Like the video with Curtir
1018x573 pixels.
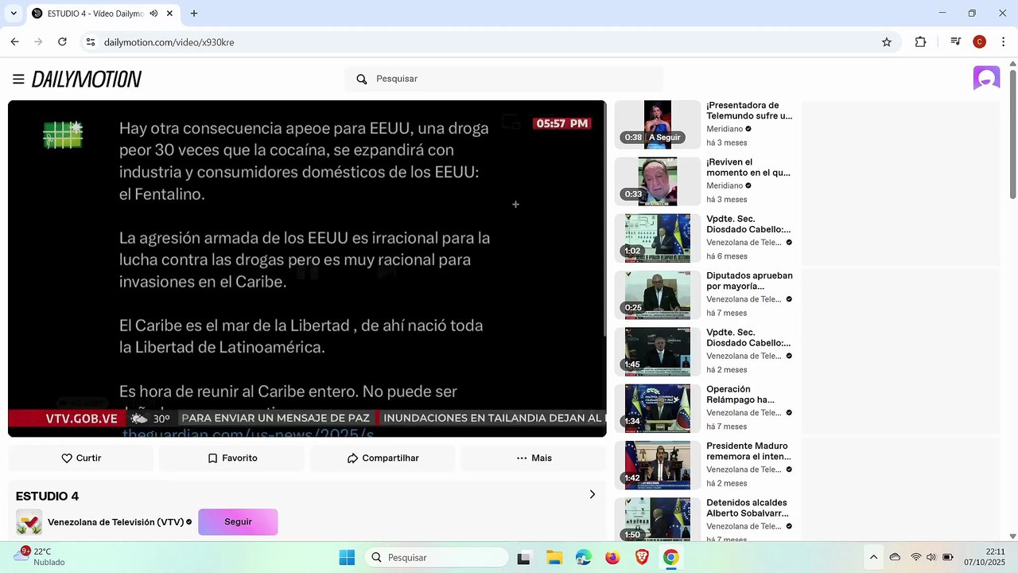81,458
